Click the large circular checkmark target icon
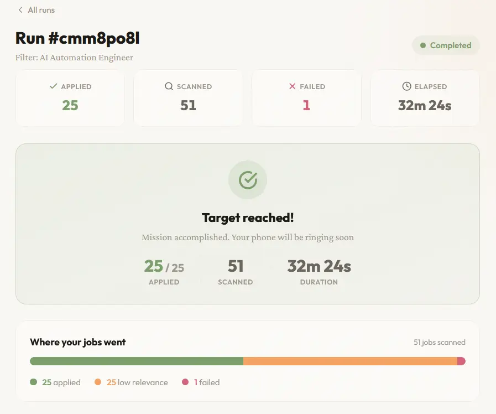496x414 pixels. (x=248, y=180)
